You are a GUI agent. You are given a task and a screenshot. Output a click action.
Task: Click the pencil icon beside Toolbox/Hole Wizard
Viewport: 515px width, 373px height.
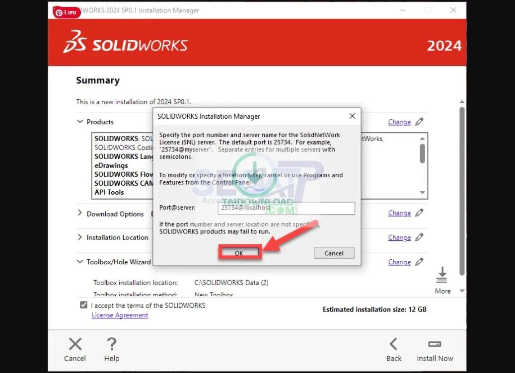pyautogui.click(x=419, y=262)
